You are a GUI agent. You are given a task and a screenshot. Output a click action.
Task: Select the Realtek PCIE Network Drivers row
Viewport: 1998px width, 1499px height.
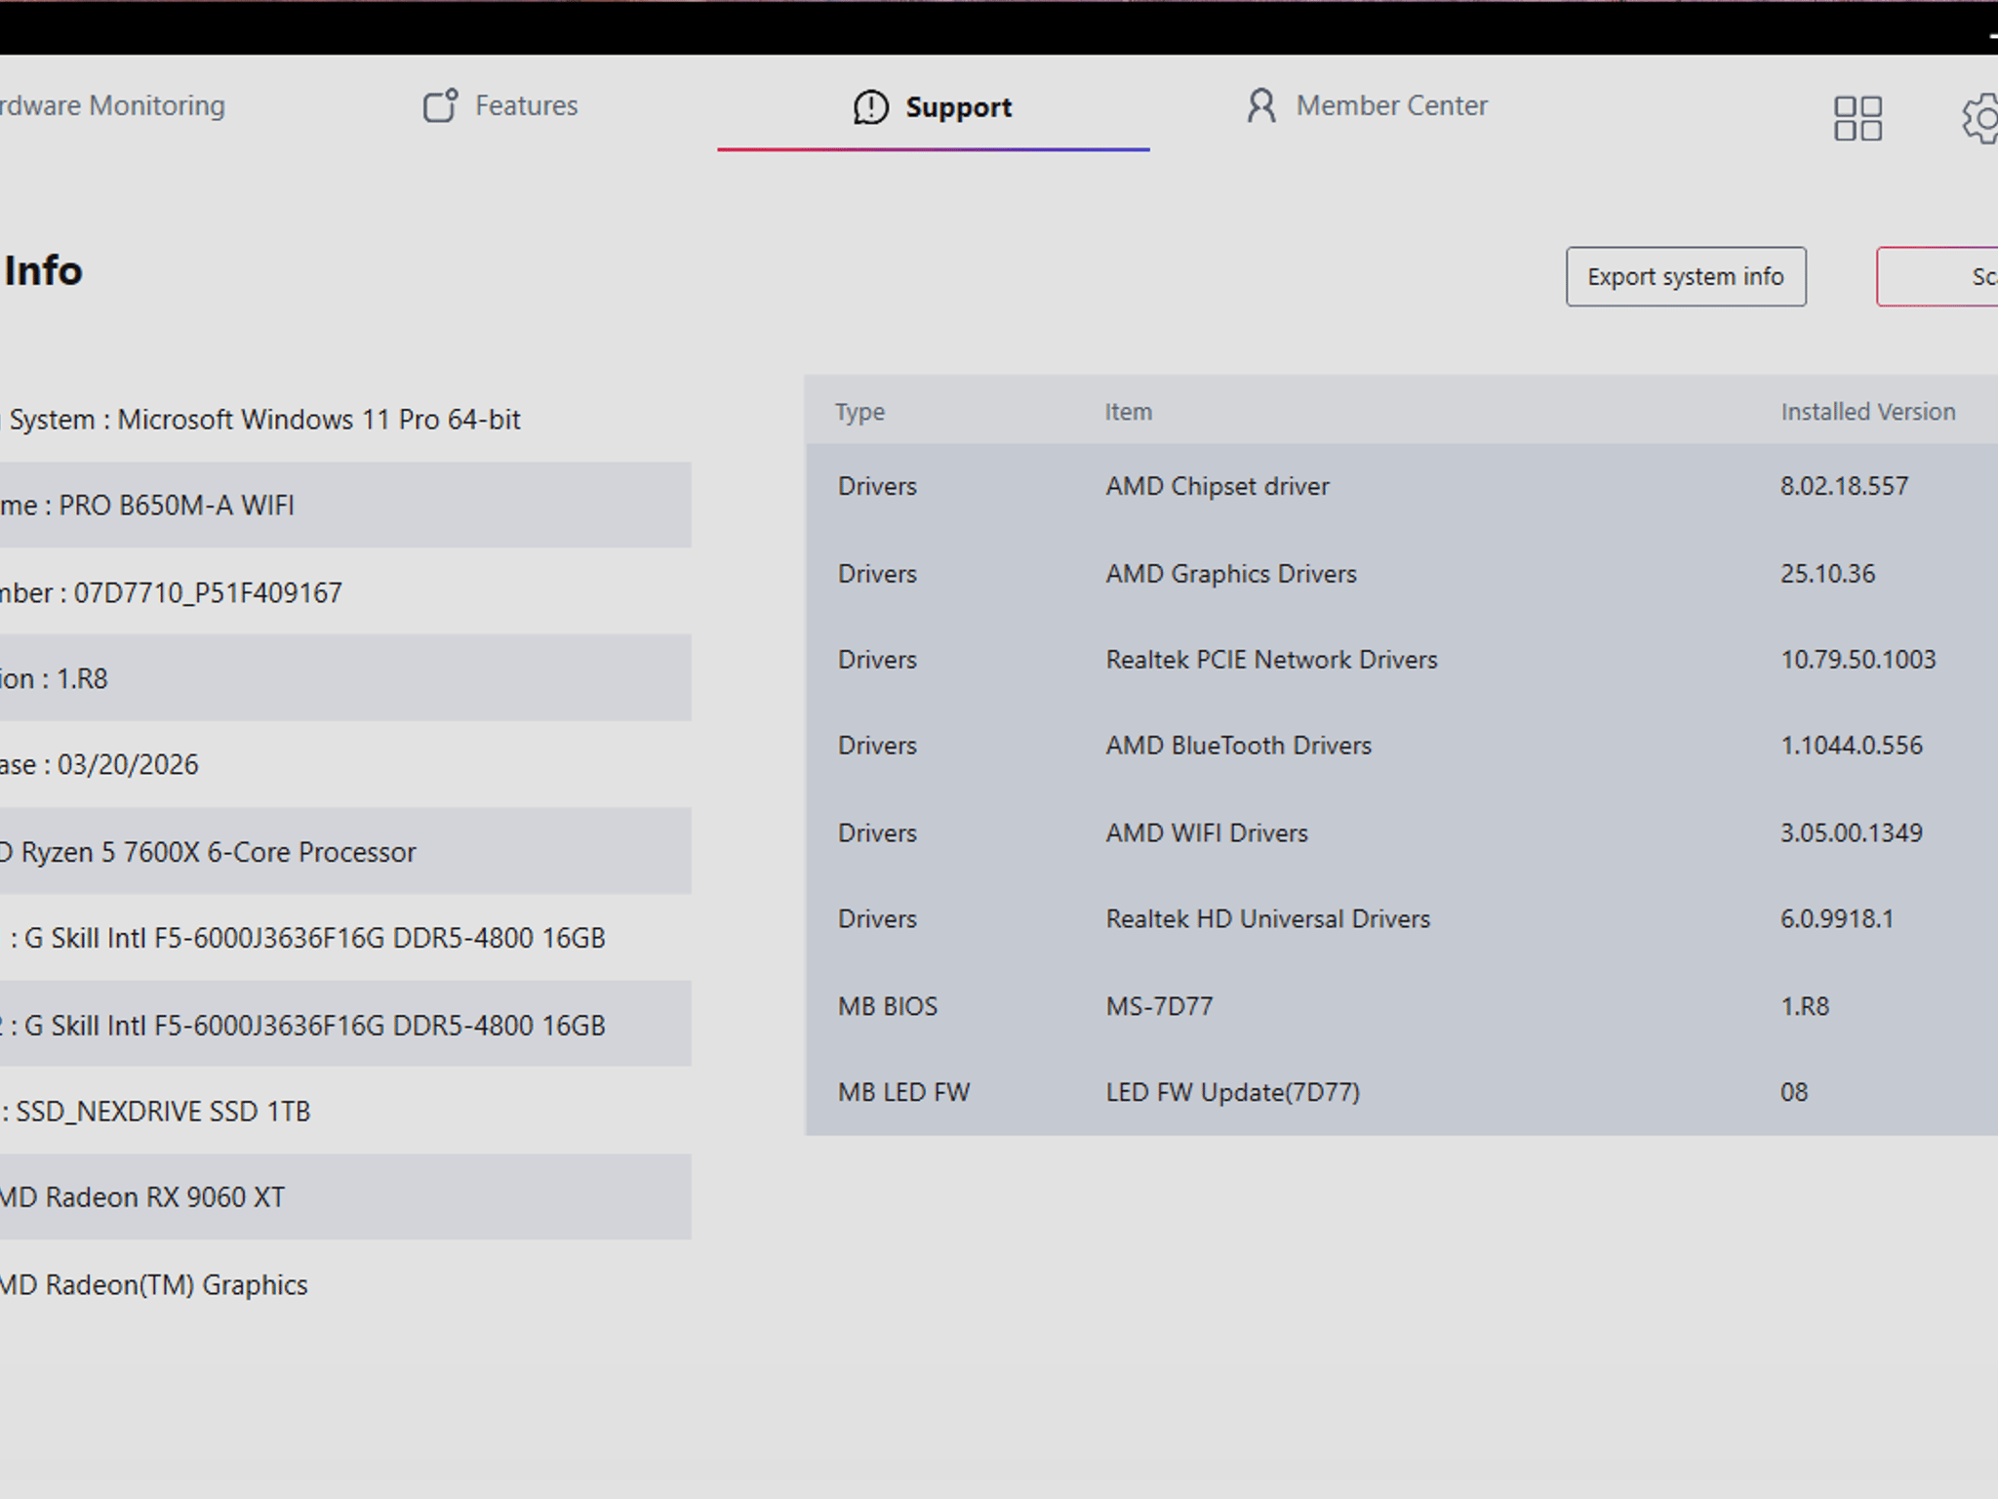pos(1401,660)
